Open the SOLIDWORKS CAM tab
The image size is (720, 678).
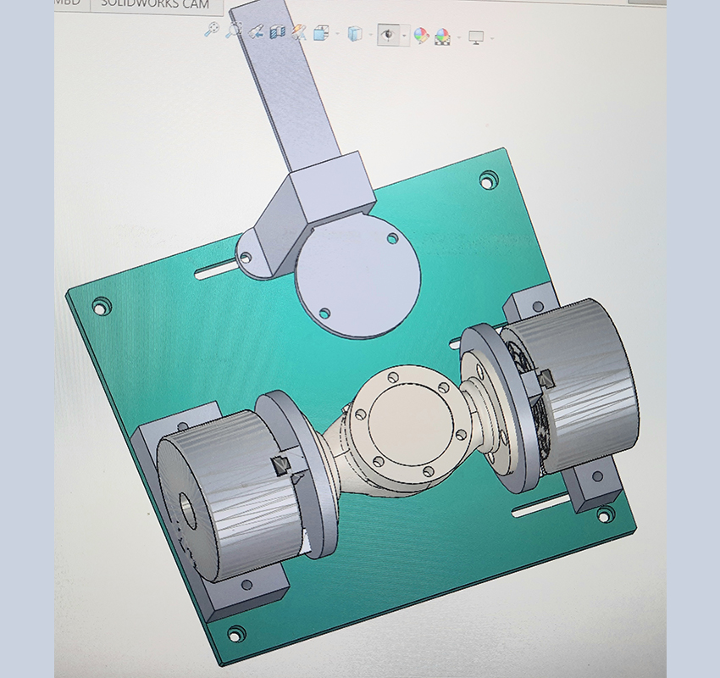coord(155,4)
